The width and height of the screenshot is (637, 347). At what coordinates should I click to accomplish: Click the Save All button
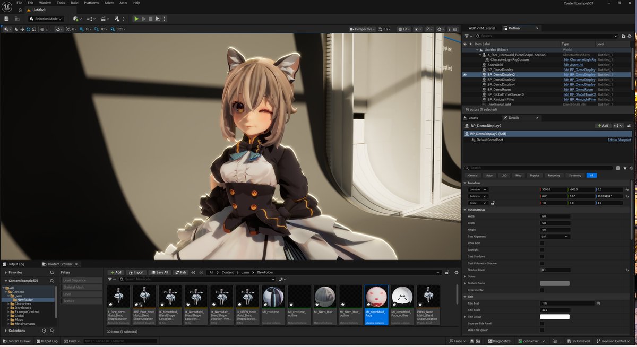[159, 272]
